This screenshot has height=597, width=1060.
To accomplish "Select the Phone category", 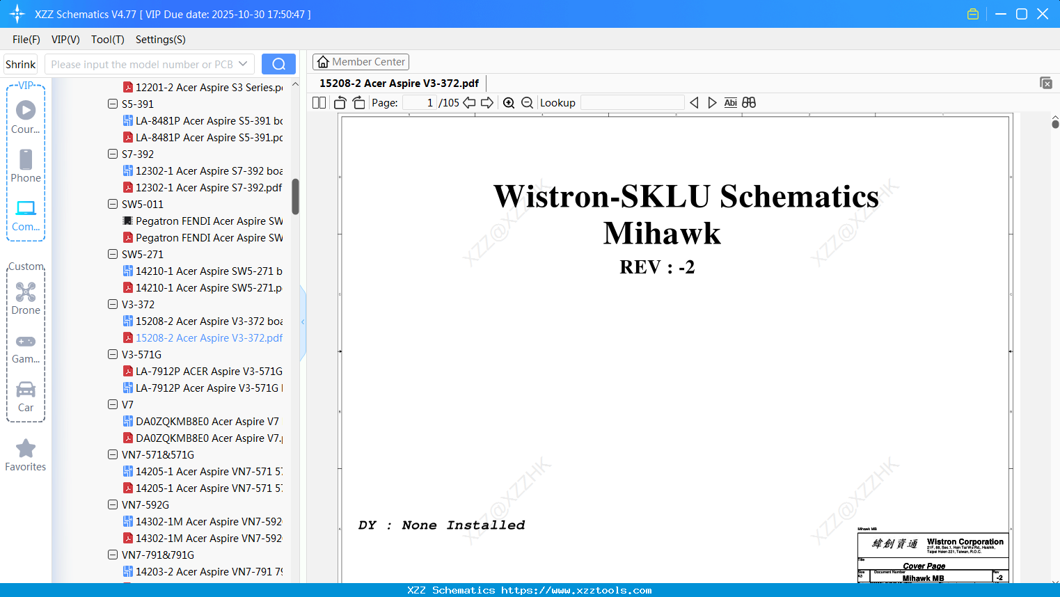I will click(x=26, y=166).
